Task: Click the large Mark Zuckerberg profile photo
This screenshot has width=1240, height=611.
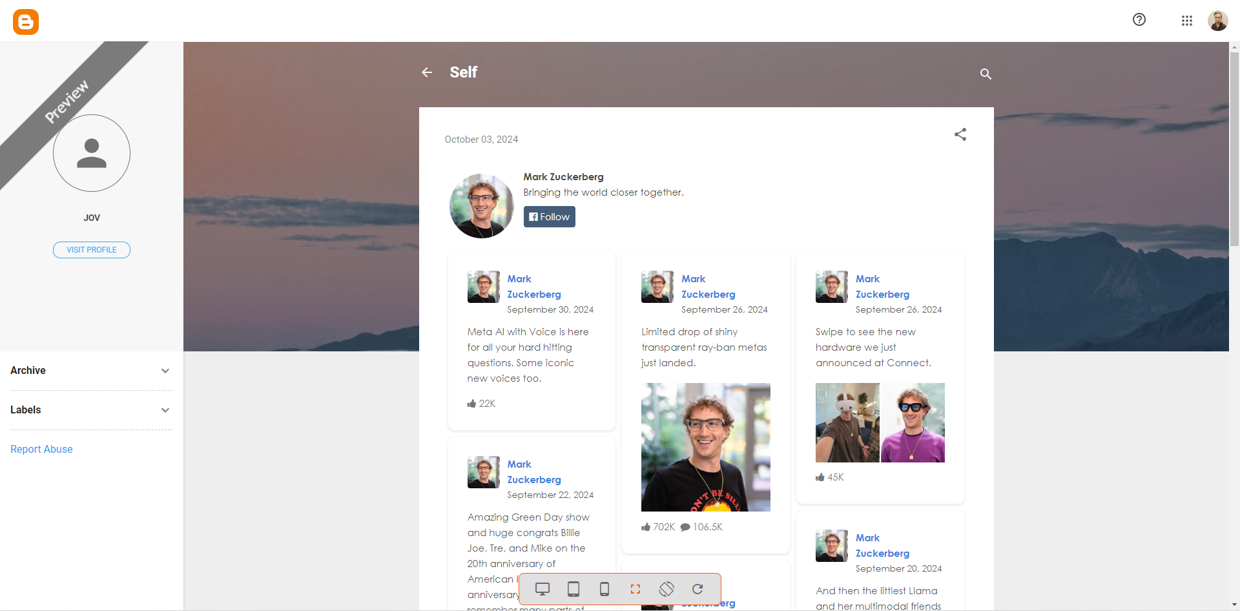Action: [x=482, y=206]
